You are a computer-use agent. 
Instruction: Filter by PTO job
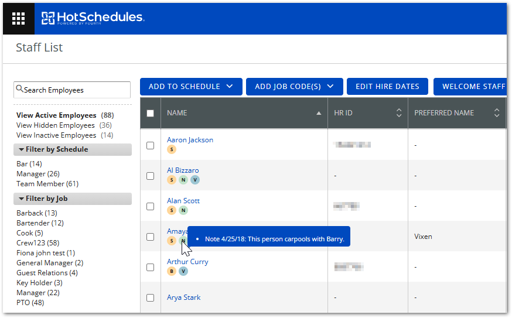pos(30,303)
